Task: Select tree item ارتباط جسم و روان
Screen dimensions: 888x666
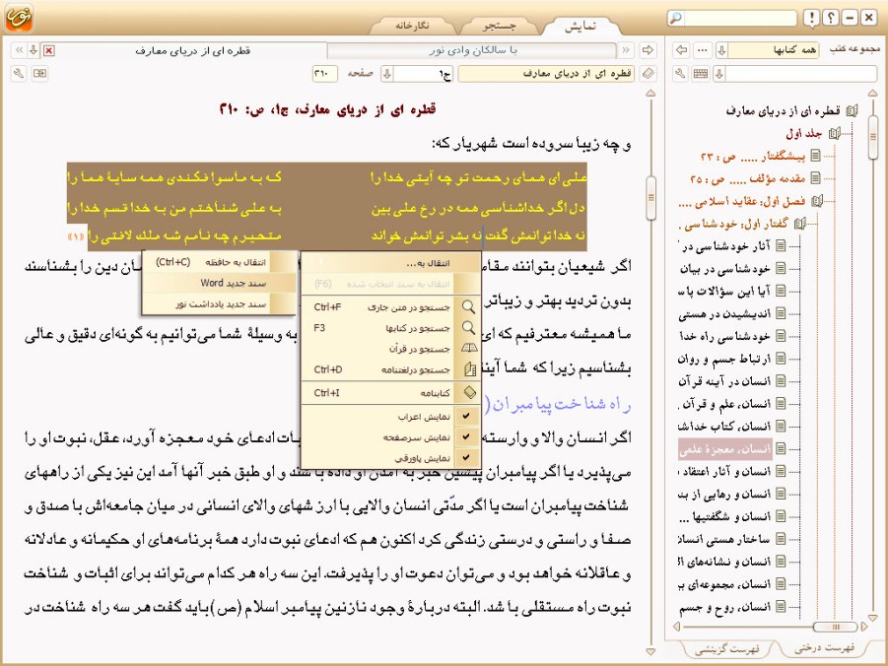Action: (x=724, y=359)
